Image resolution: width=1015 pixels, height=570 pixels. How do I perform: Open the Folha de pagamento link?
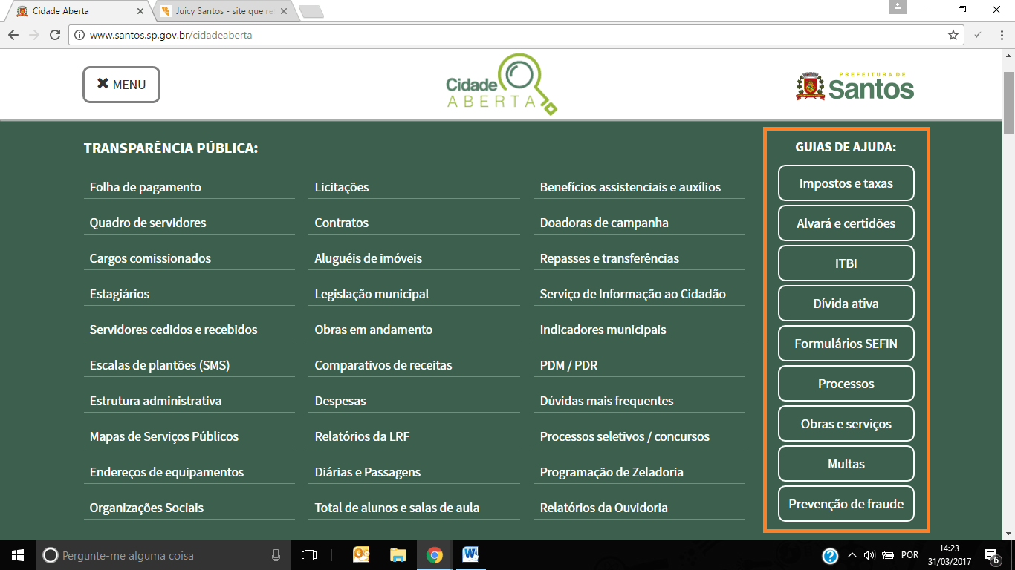(146, 187)
